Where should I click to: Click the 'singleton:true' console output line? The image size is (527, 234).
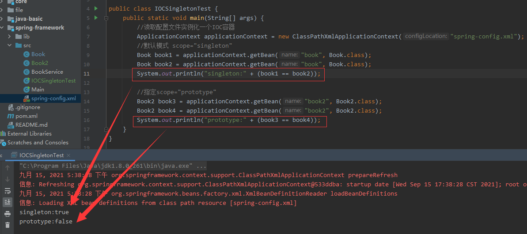44,212
